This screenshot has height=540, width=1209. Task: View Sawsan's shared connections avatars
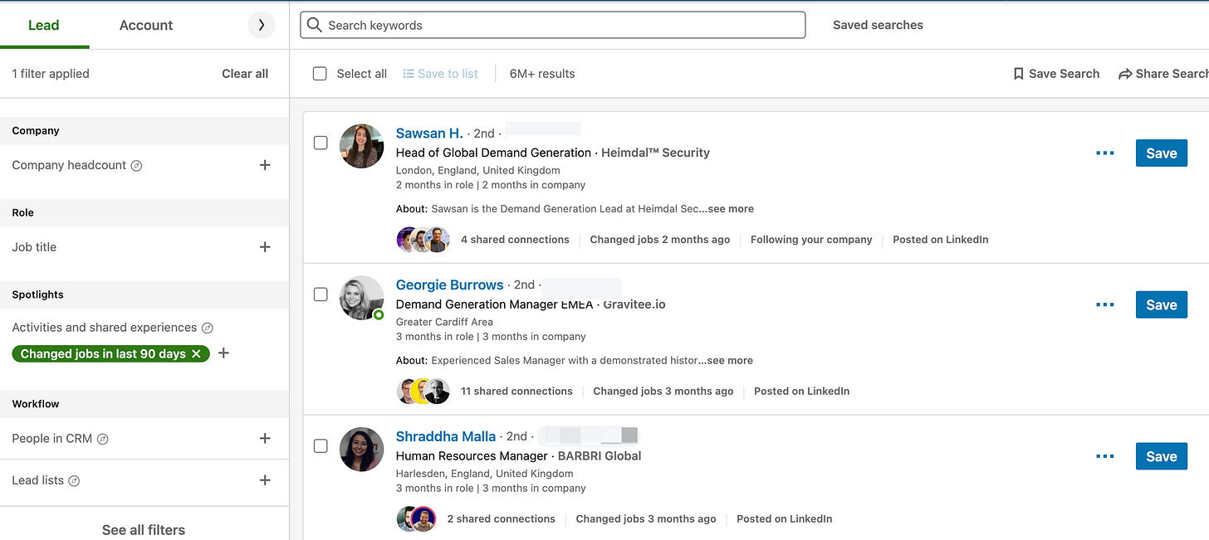[x=423, y=240]
